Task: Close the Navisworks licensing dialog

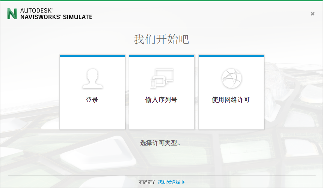Action: point(312,14)
